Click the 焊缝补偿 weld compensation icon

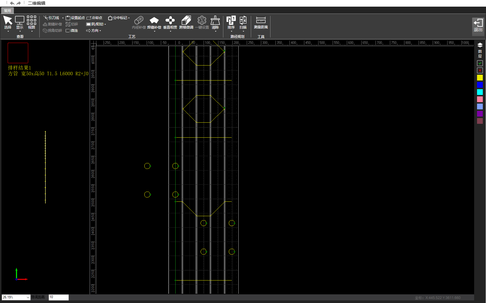(154, 21)
